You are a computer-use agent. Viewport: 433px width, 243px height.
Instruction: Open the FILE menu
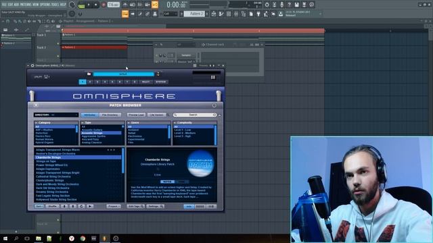4,5
